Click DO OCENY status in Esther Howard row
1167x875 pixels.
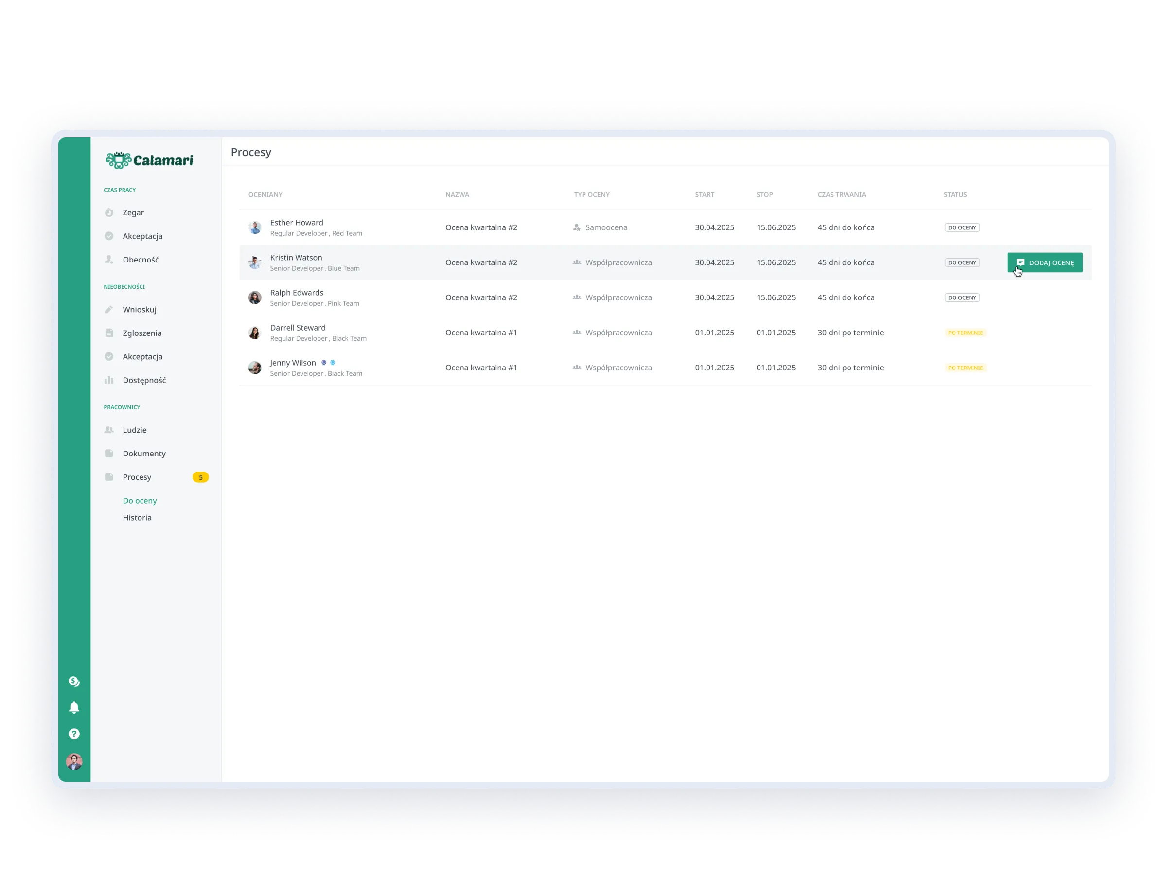coord(962,227)
